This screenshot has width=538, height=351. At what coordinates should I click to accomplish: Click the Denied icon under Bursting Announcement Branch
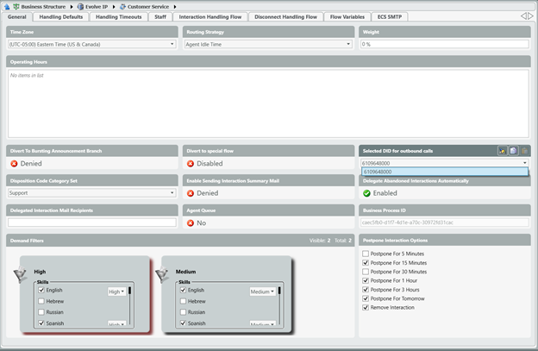coord(14,163)
